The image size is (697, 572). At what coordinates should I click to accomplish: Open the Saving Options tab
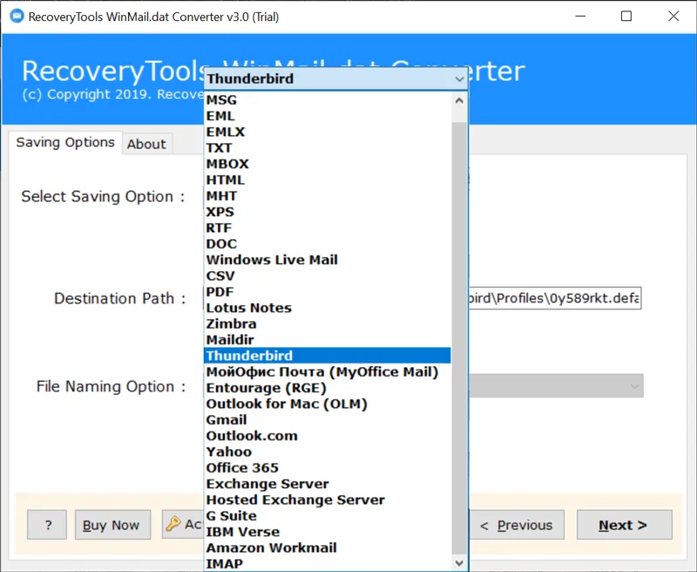(x=65, y=142)
